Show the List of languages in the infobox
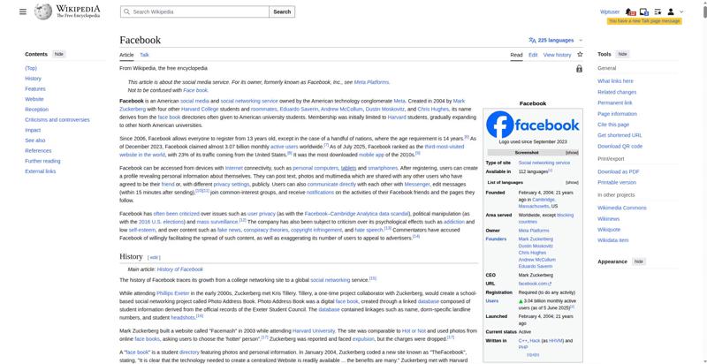Screen dimensions: 707x364 point(572,182)
